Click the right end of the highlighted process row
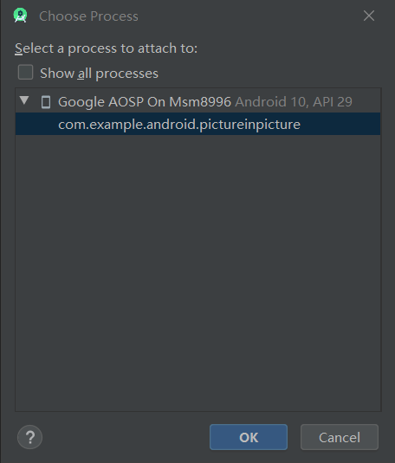Viewport: 395px width, 463px height. [x=340, y=125]
